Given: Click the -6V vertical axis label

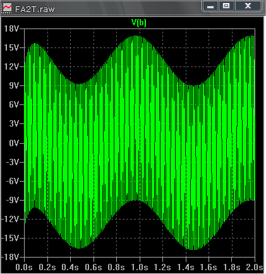Looking at the screenshot, I should [13, 181].
